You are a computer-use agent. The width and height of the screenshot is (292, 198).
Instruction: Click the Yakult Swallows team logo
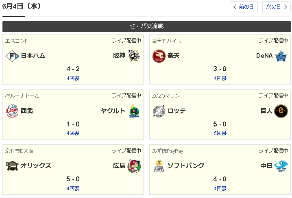134,111
